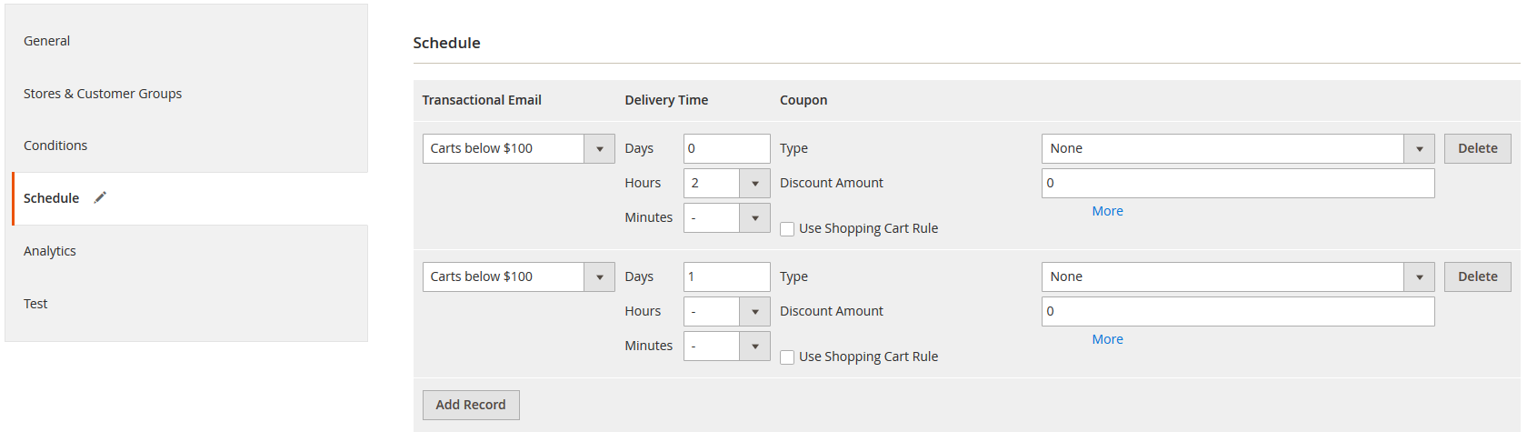1527x442 pixels.
Task: Click the Add Record button
Action: coord(471,406)
